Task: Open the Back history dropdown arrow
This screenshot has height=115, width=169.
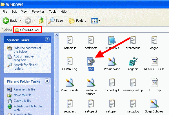Action: [20, 20]
